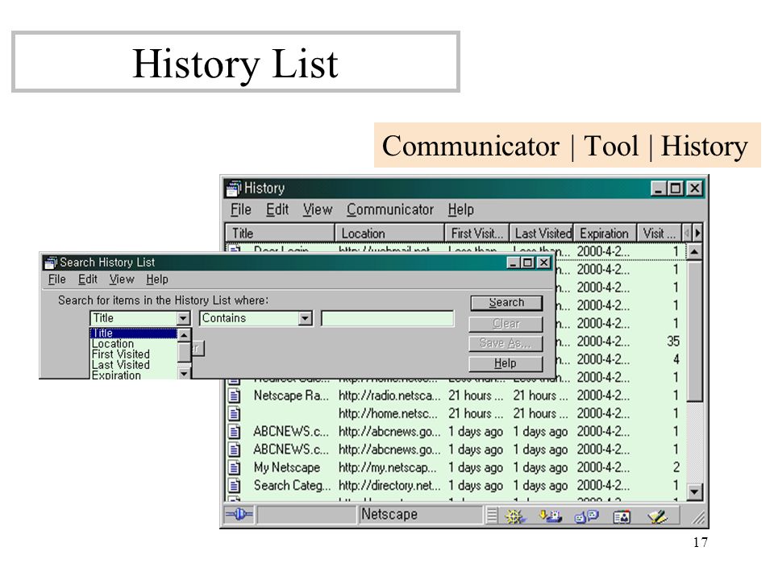
Task: Select the visit count 35 cell
Action: (x=673, y=342)
